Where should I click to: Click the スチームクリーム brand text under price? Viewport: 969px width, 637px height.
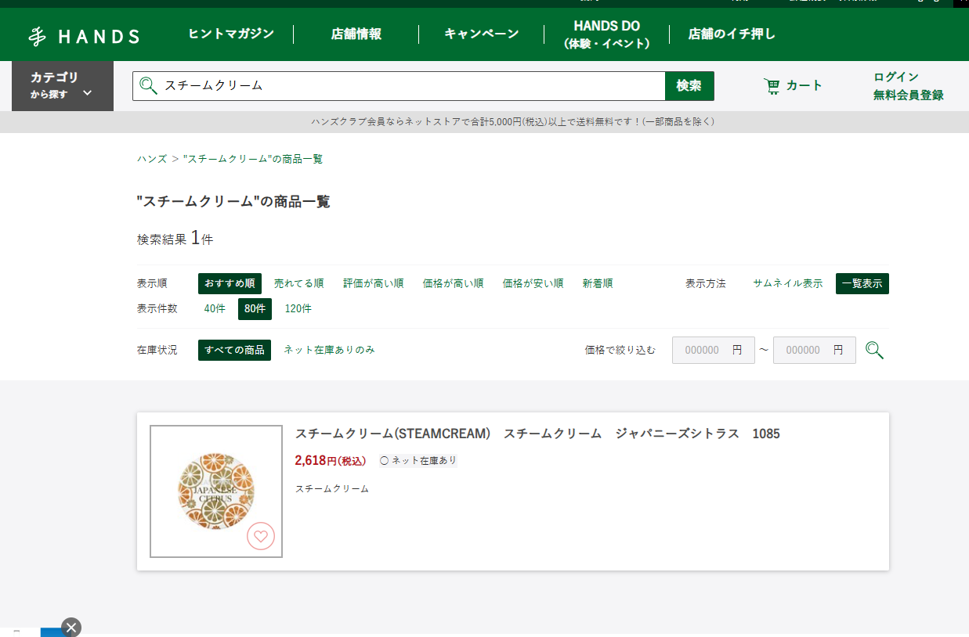[x=331, y=488]
